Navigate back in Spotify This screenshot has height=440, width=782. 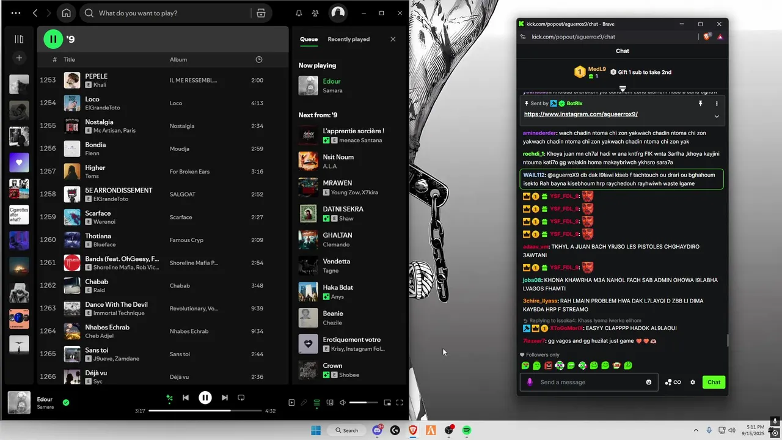click(35, 13)
